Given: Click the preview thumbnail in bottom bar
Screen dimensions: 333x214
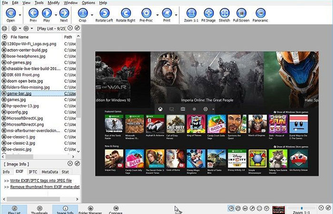Looking at the screenshot, I should click(x=279, y=210).
